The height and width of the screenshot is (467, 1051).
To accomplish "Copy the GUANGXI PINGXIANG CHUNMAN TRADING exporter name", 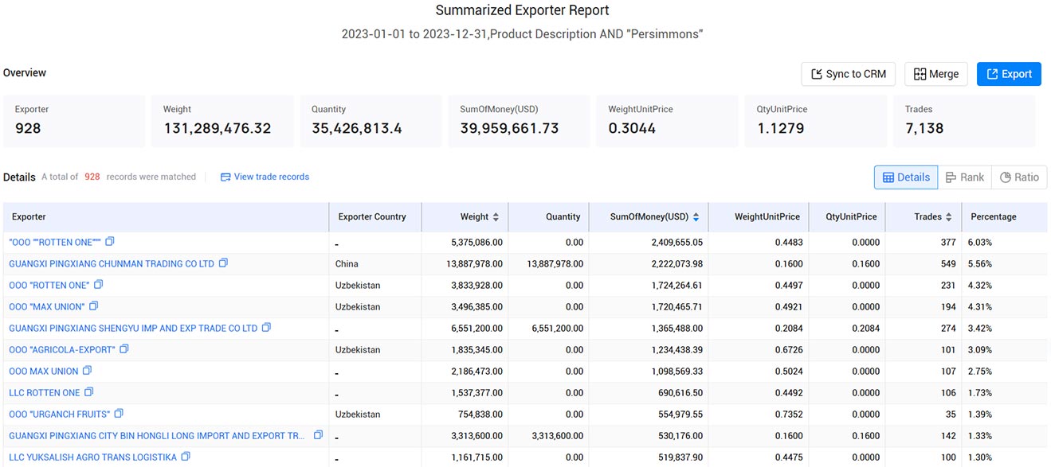I will [224, 263].
